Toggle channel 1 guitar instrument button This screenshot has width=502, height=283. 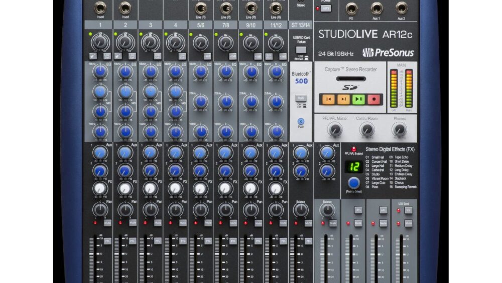(93, 56)
